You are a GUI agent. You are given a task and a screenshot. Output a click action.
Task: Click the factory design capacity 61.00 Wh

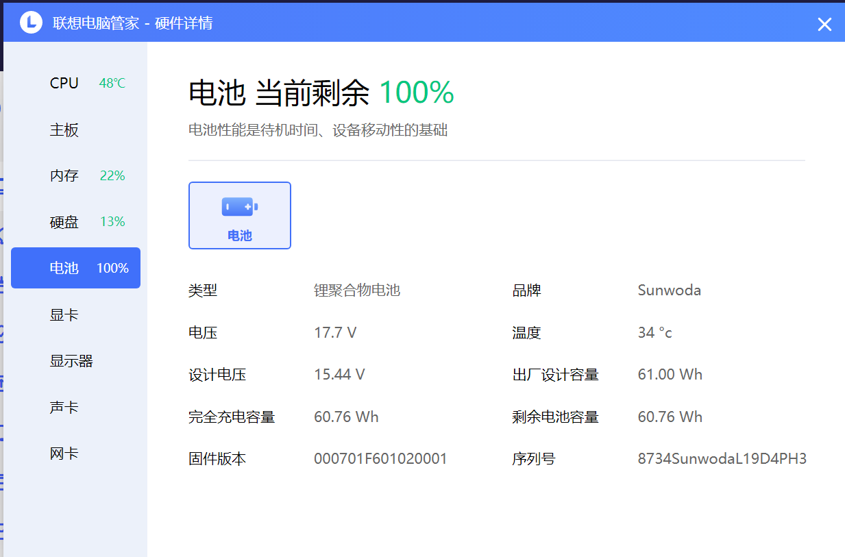(670, 375)
